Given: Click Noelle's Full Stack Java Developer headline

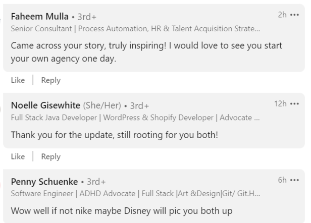Looking at the screenshot, I should tap(135, 118).
